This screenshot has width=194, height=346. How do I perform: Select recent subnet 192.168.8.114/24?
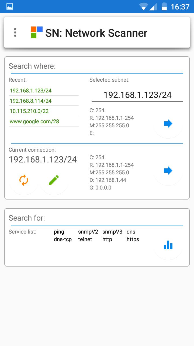pos(44,101)
